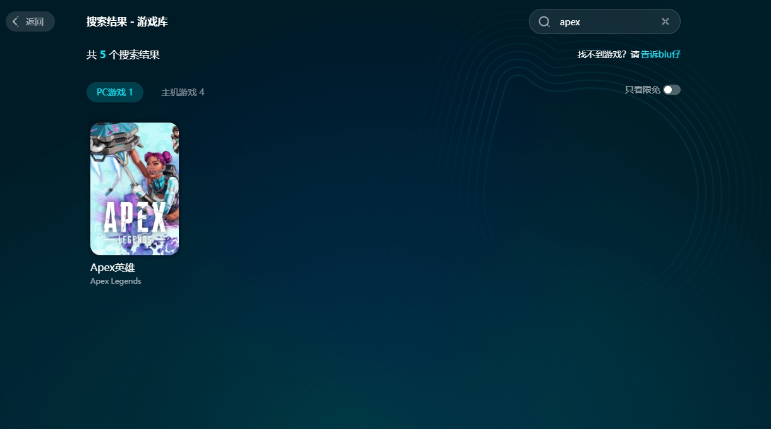Image resolution: width=771 pixels, height=429 pixels.
Task: Click the 找不到游戏？请 text
Action: (609, 54)
